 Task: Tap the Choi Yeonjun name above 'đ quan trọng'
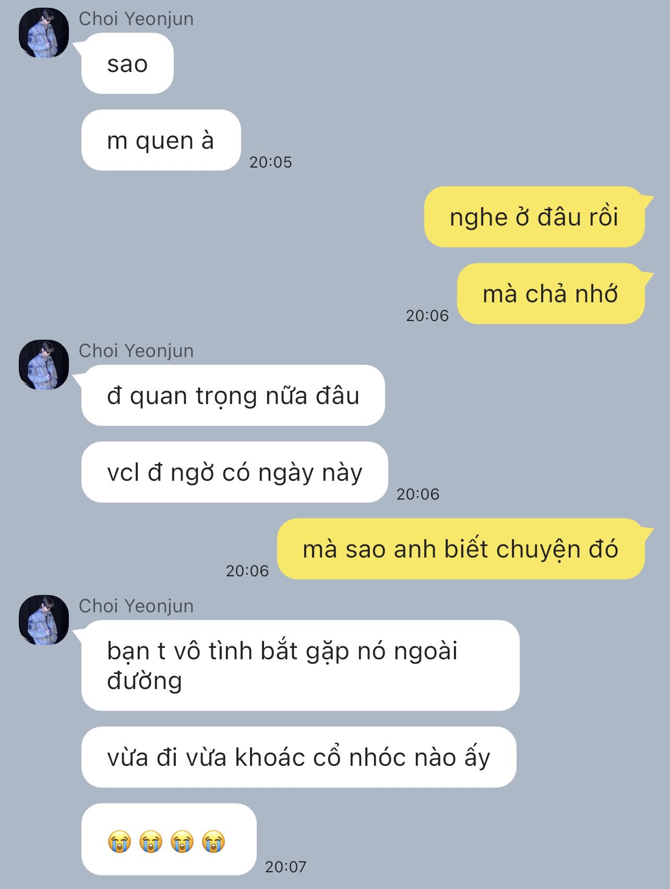click(x=136, y=351)
